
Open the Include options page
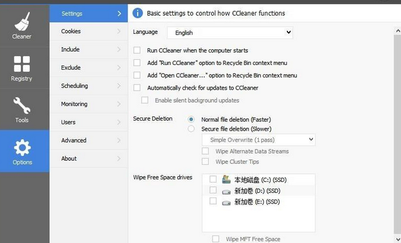point(89,49)
